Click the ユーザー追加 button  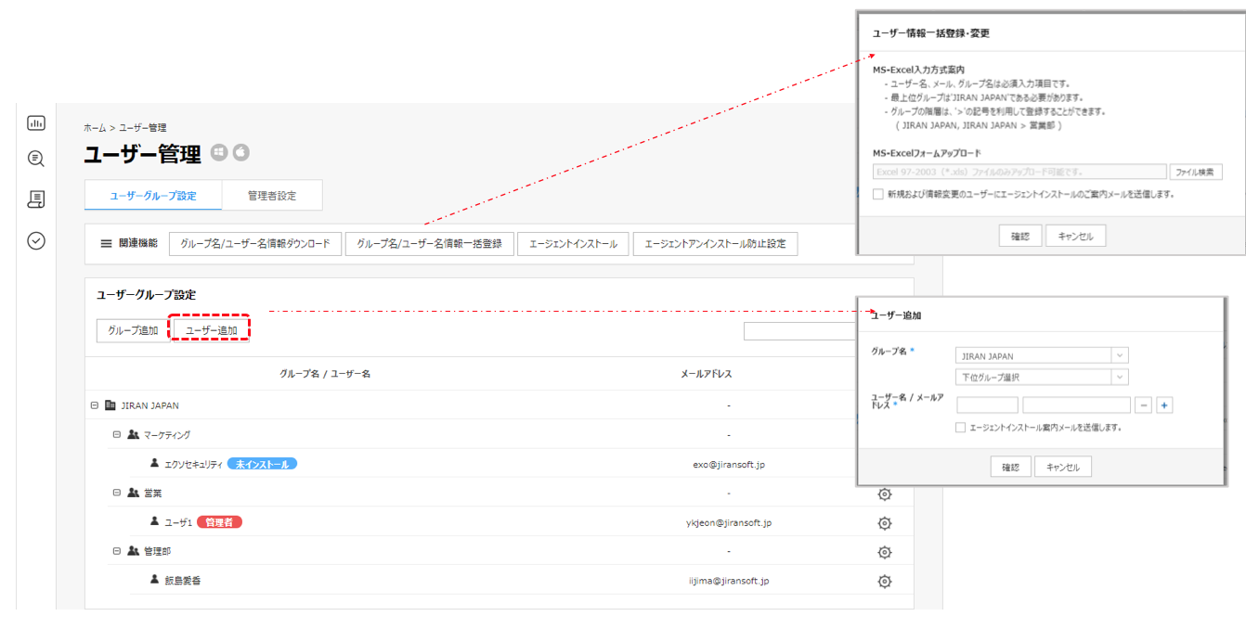tap(212, 331)
